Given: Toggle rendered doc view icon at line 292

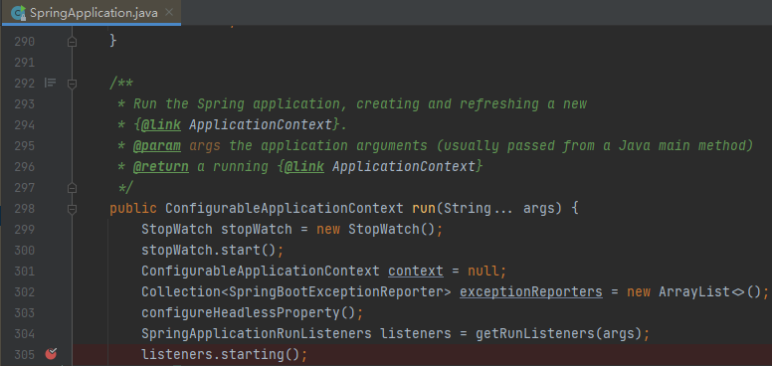Looking at the screenshot, I should tap(50, 83).
